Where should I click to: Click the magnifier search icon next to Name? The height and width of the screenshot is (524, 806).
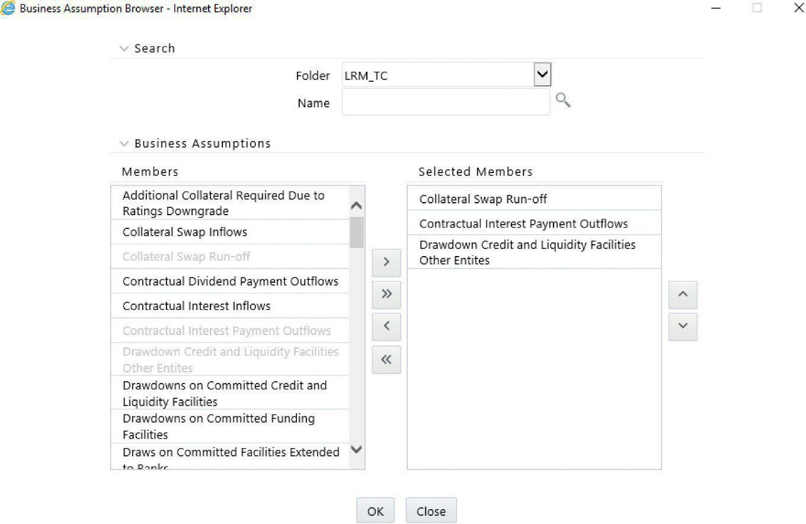point(563,100)
